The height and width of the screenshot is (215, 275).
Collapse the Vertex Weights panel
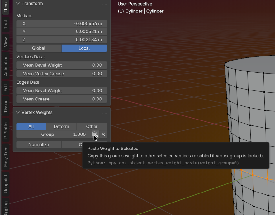[18, 112]
